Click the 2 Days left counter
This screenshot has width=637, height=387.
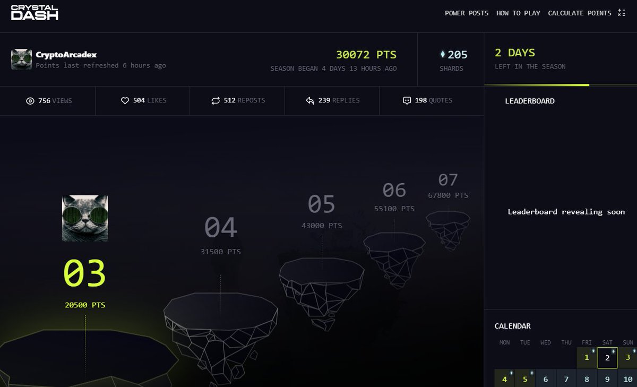515,53
